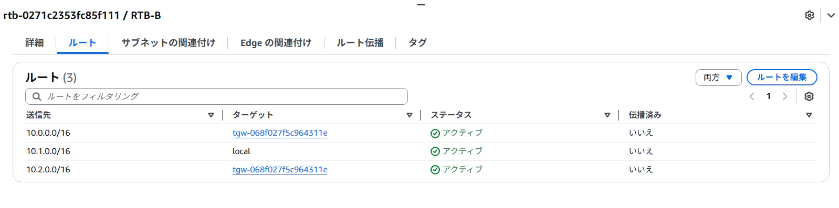
Task: Click the local target cell
Action: point(242,151)
